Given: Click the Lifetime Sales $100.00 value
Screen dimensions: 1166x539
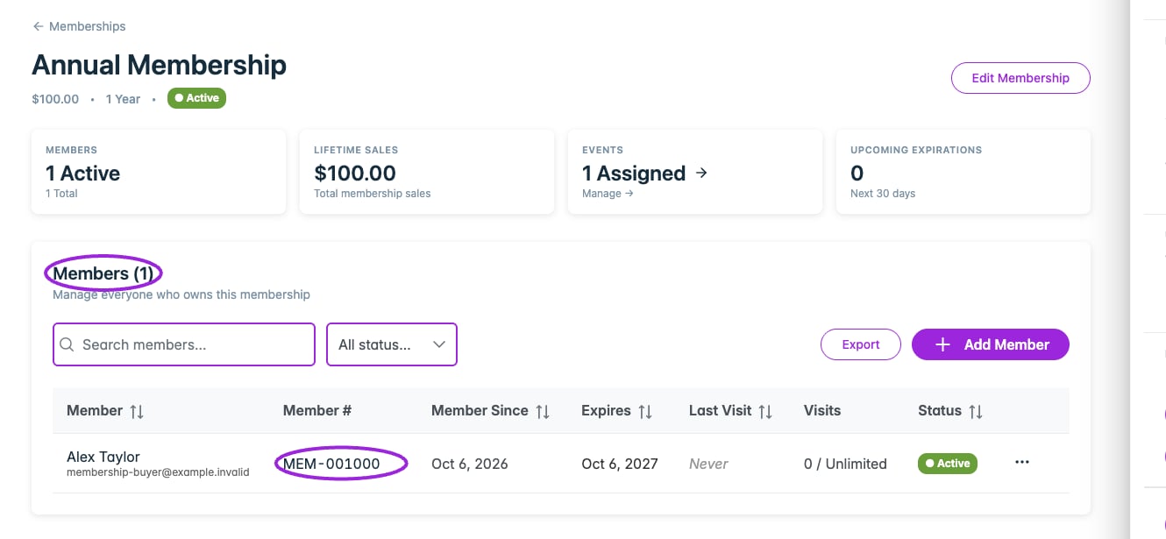Looking at the screenshot, I should (x=355, y=174).
